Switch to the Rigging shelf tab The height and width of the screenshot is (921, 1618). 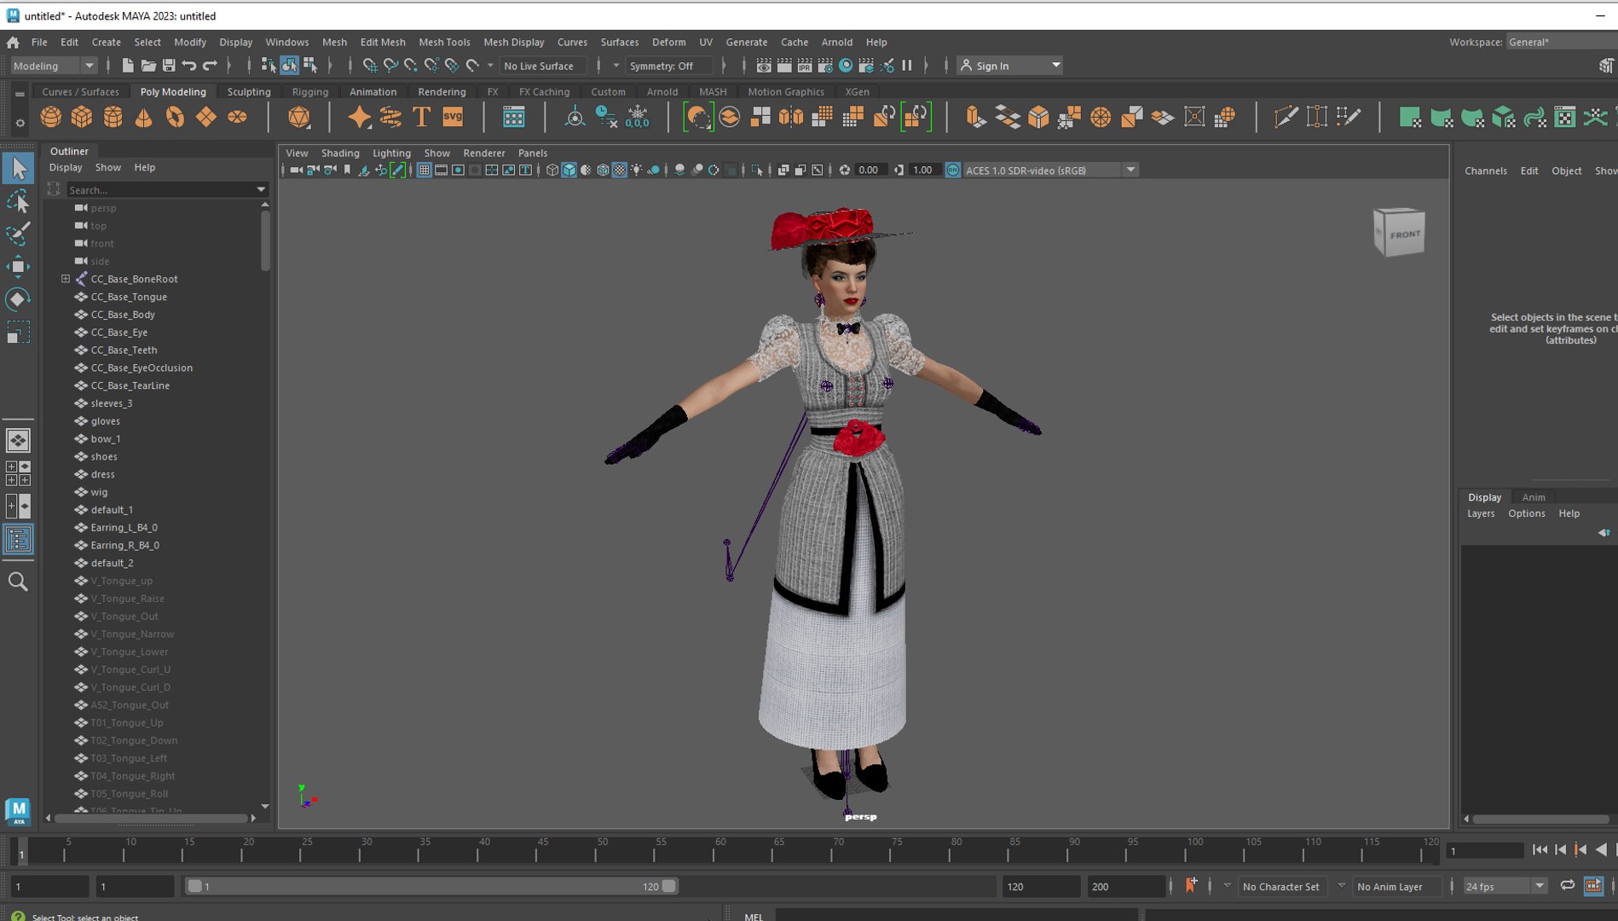pos(309,91)
